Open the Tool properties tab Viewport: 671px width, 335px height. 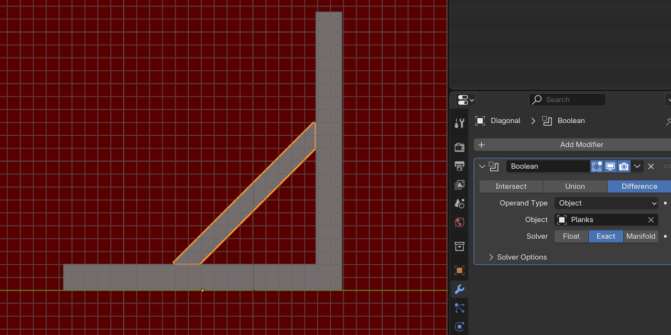tap(459, 123)
